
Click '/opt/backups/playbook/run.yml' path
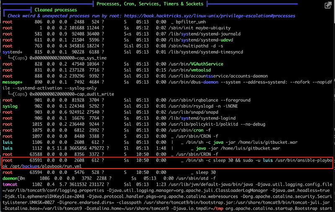point(46,166)
